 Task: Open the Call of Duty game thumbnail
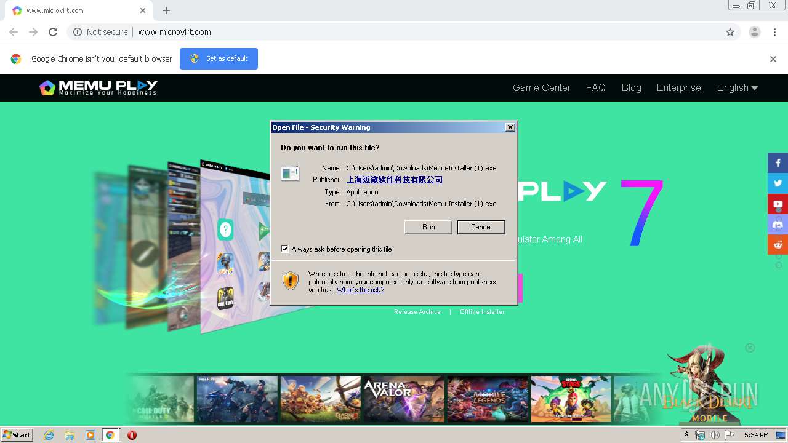(160, 399)
